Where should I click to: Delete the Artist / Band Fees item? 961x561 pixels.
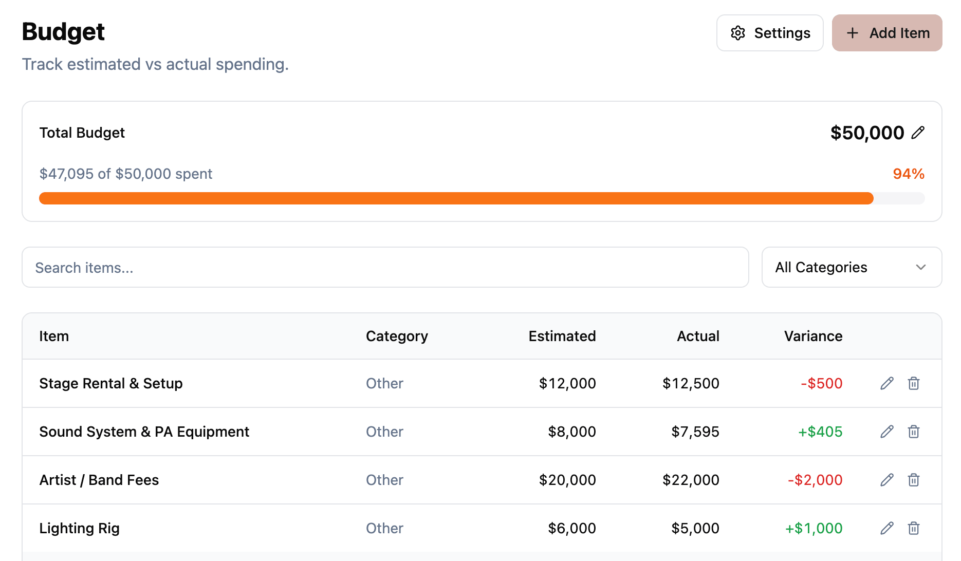click(914, 480)
